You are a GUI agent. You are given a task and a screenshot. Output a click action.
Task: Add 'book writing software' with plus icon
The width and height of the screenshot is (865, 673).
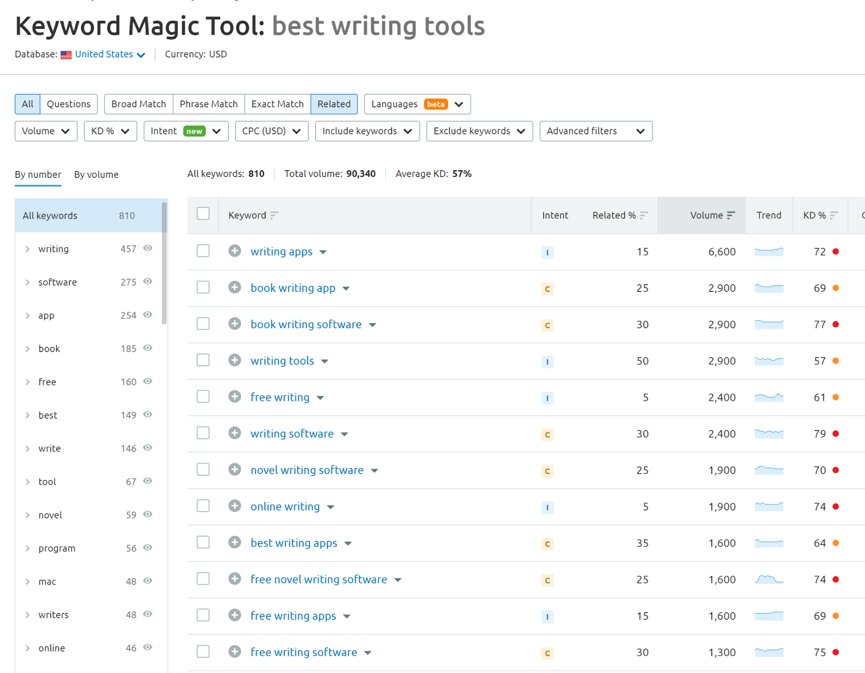coord(235,324)
